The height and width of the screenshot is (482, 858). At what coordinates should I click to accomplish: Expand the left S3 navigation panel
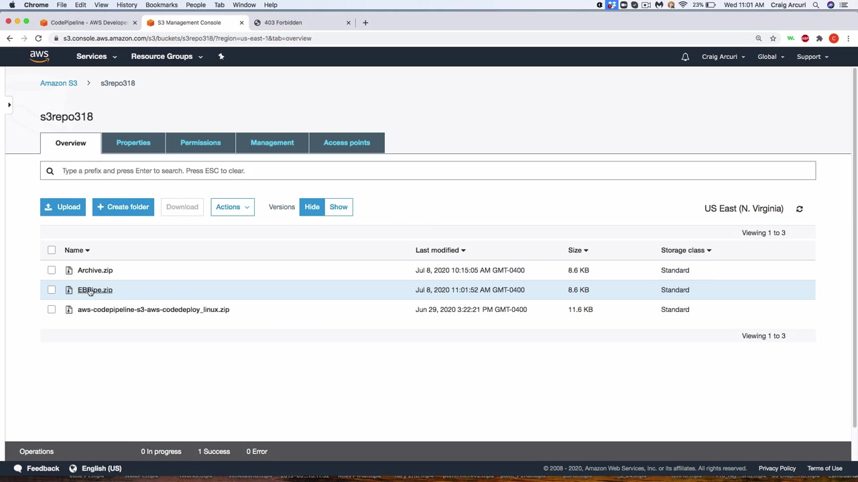[9, 105]
